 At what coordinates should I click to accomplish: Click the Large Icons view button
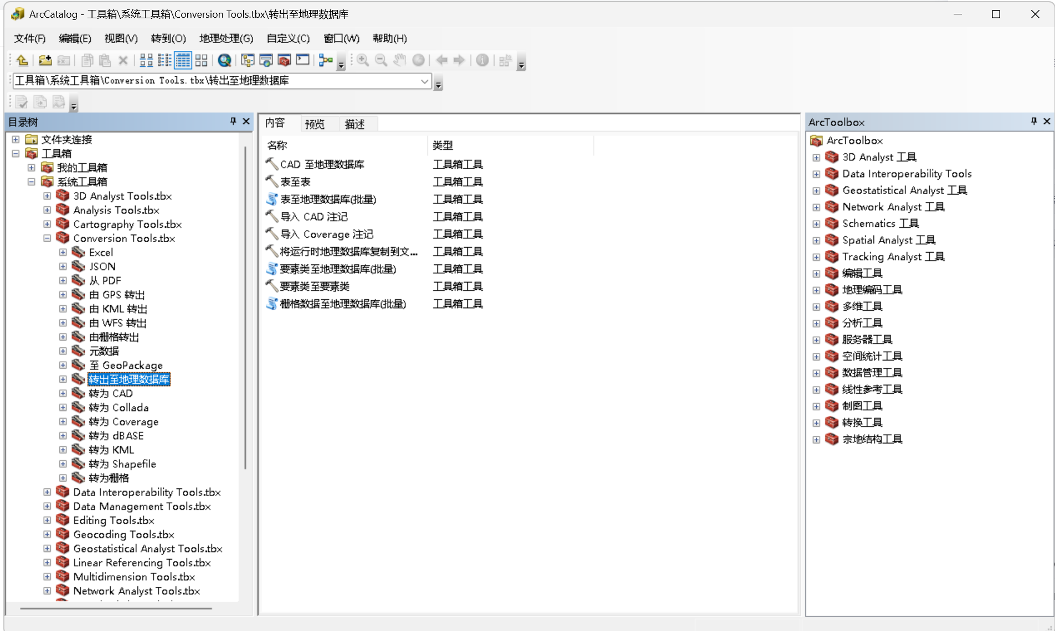(146, 60)
